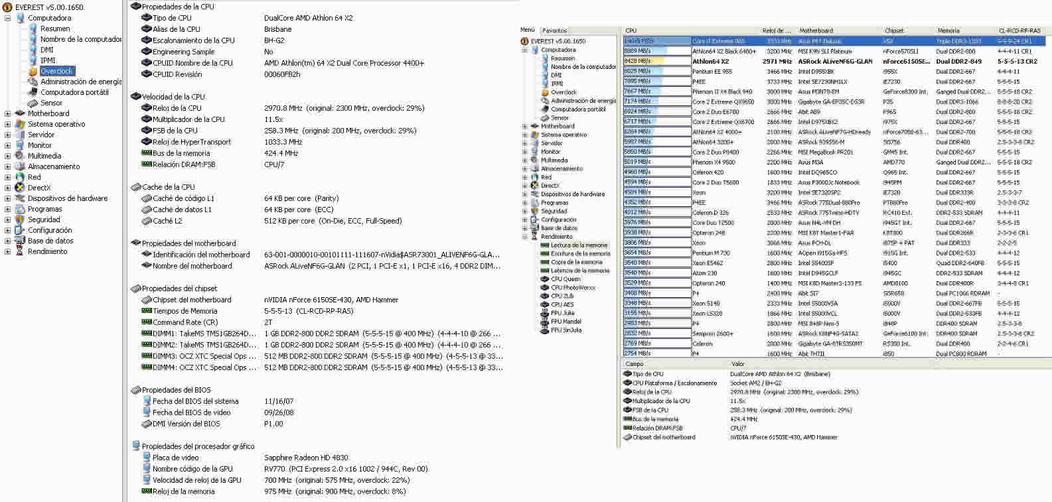Click the Motherboard column header in the benchmark list
Viewport: 1052px width, 502px height.
[838, 31]
